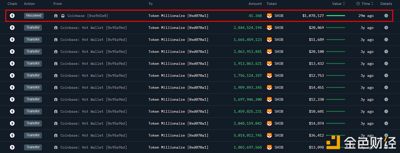The height and width of the screenshot is (153, 400).
Task: Click the bank icon beside Coinbase [0xa9d1e0]
Action: click(x=56, y=16)
